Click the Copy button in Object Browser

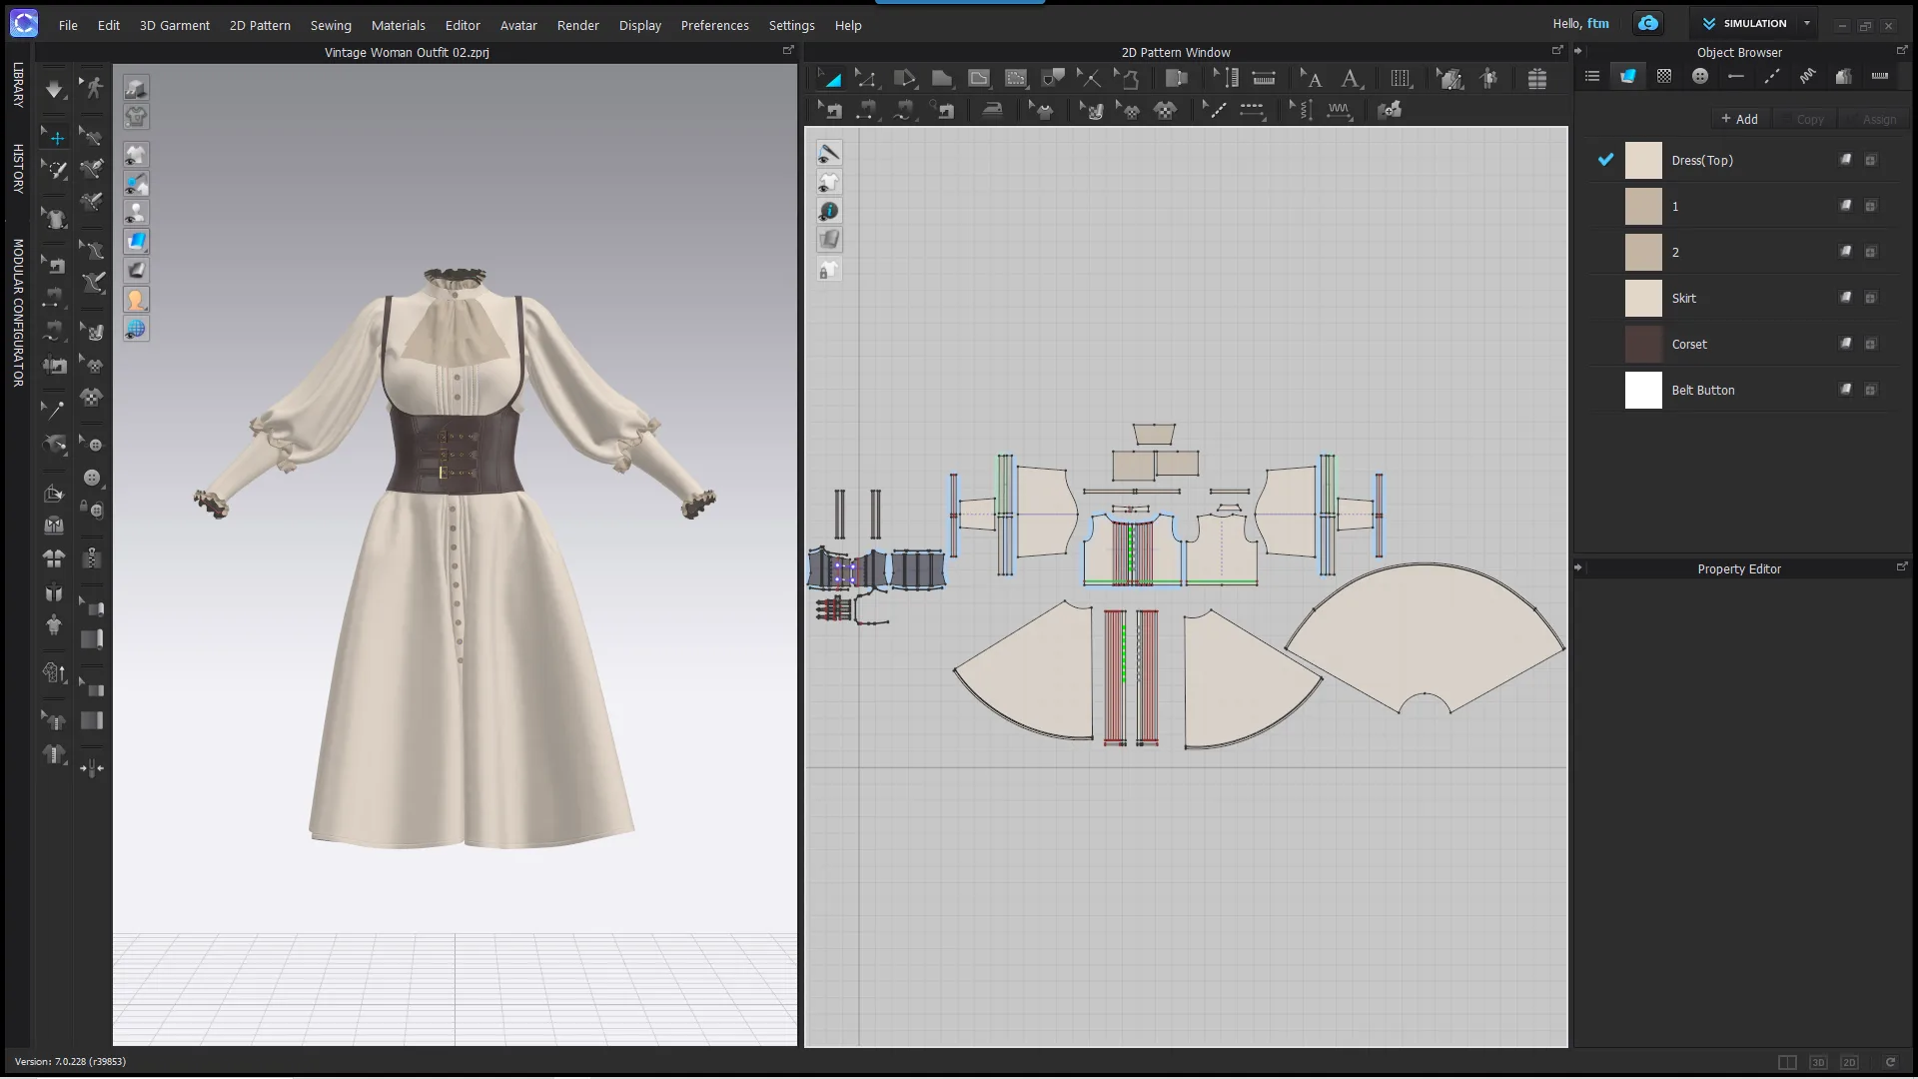coord(1807,120)
